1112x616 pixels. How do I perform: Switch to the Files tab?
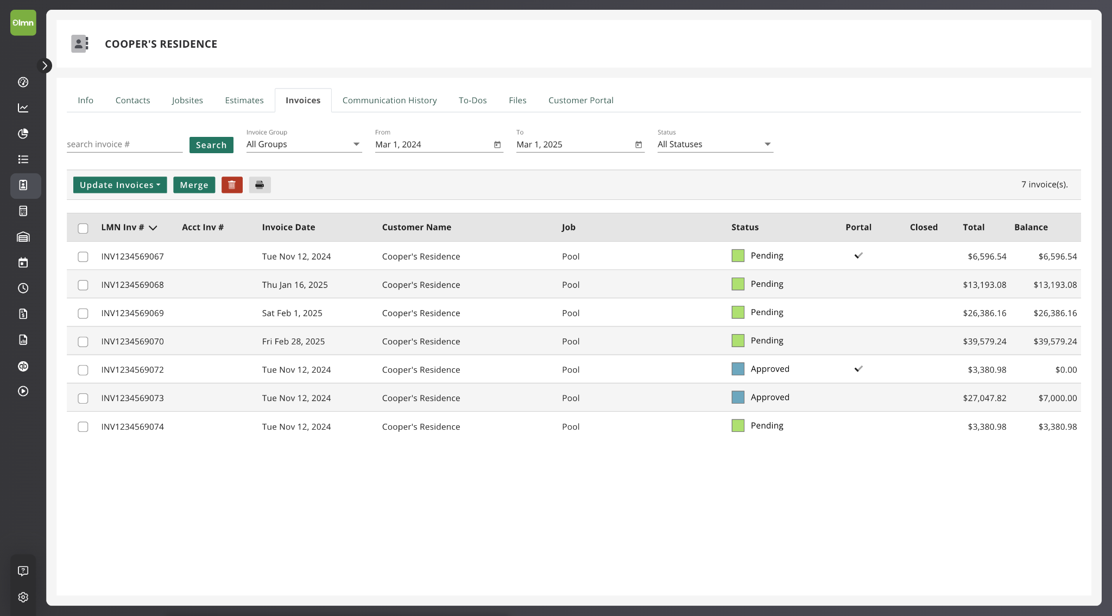(517, 100)
